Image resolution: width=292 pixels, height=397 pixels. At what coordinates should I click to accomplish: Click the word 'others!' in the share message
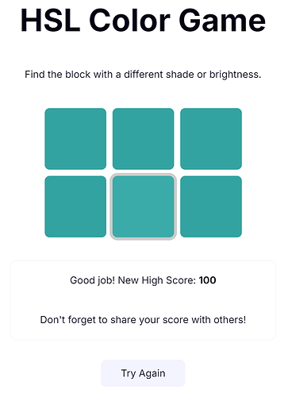click(230, 320)
